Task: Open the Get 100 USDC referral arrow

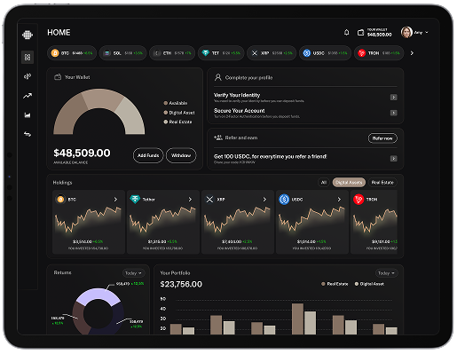Action: pyautogui.click(x=393, y=159)
